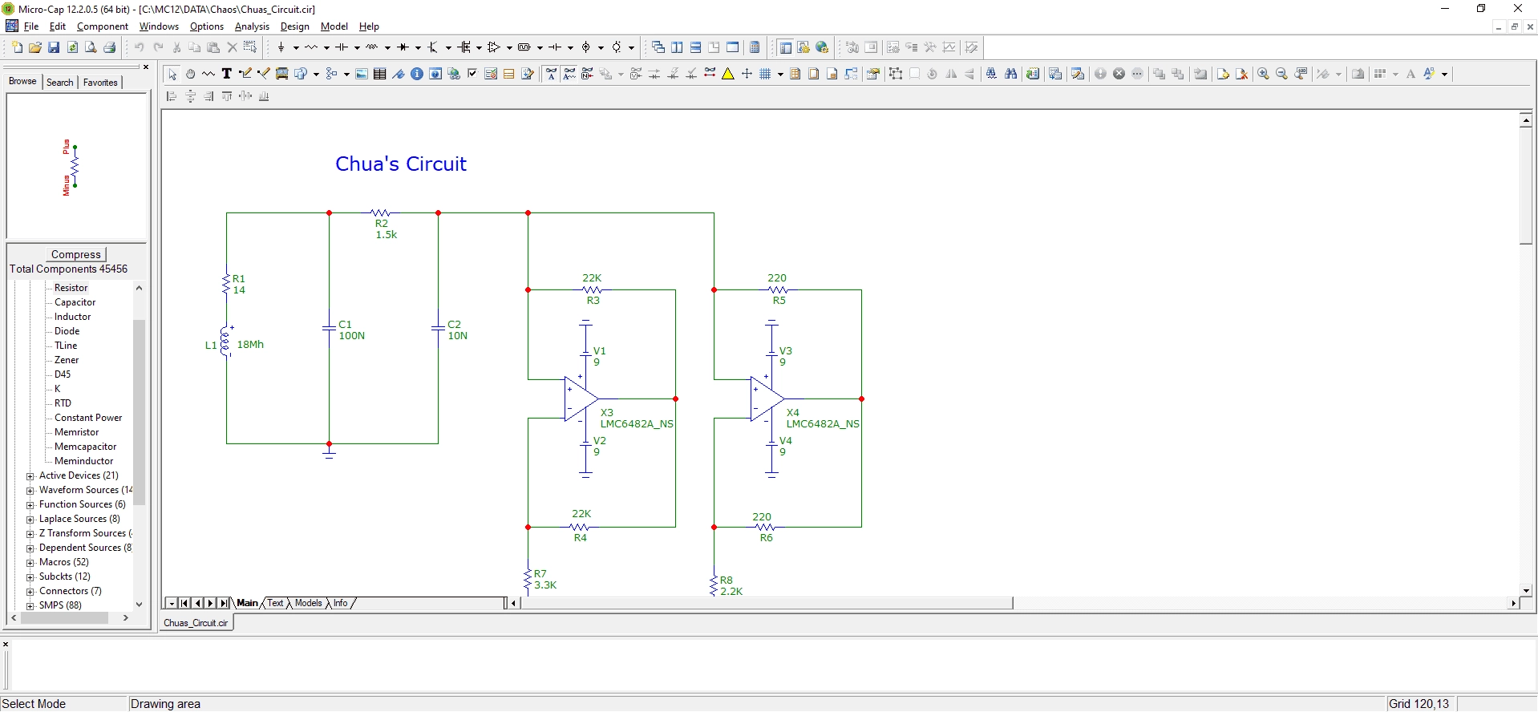This screenshot has height=712, width=1538.
Task: Click the schematic horizontal scrollbar thumb
Action: [x=767, y=603]
